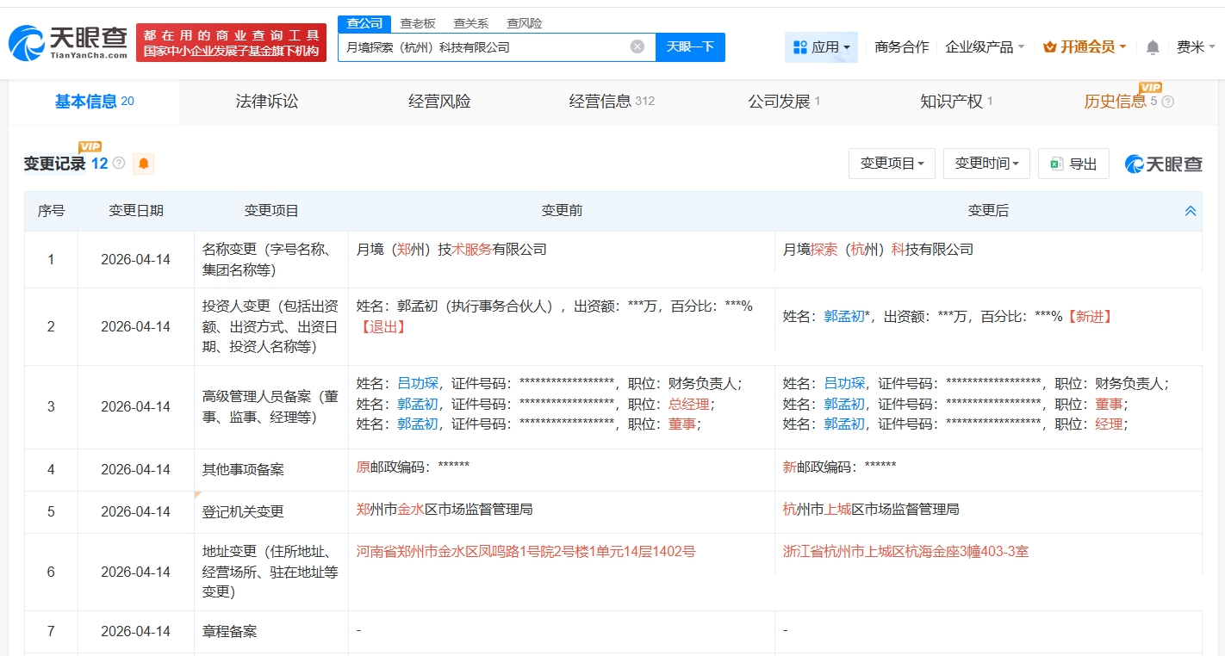
Task: Click 投资人变更 item in row 2
Action: (271, 326)
